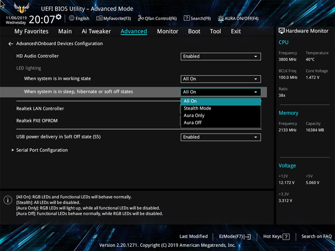Click the 3800 MHz CPU frequency value

pyautogui.click(x=288, y=59)
